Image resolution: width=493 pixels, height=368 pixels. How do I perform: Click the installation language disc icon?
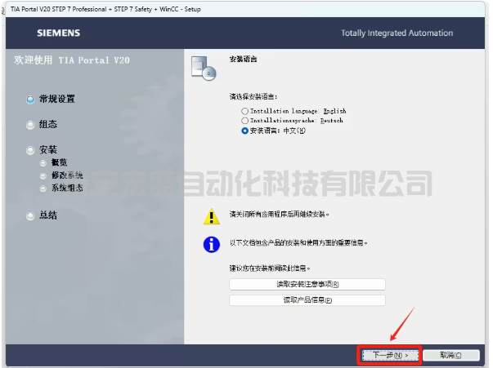[203, 69]
